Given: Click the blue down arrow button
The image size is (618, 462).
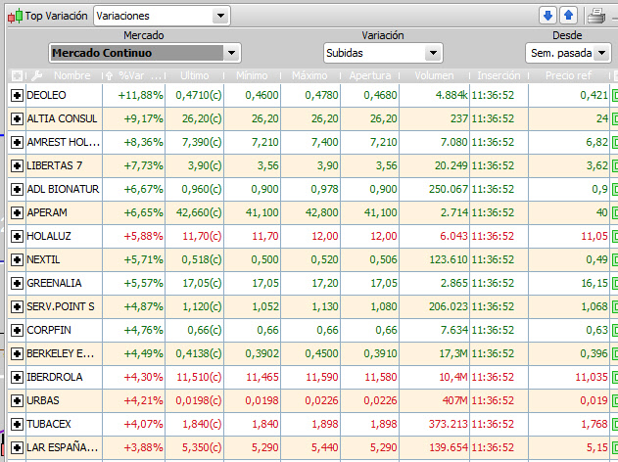Looking at the screenshot, I should coord(547,16).
